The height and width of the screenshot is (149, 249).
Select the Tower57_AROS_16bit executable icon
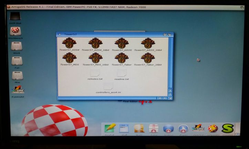pos(148,43)
